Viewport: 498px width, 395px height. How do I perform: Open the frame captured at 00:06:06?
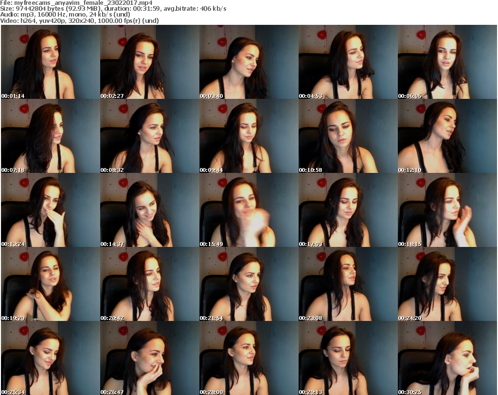coord(447,62)
